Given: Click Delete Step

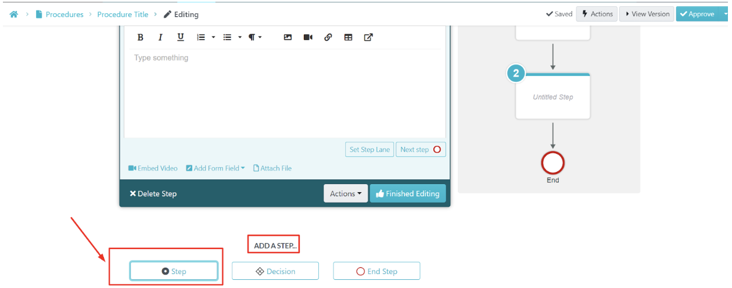Looking at the screenshot, I should pos(153,194).
